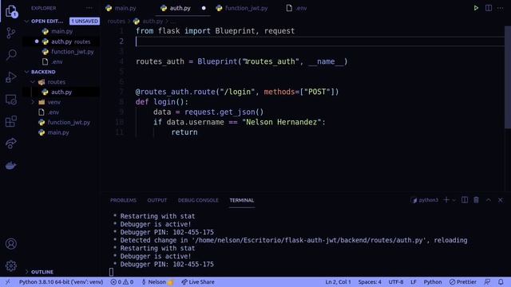Expand the venv folder

(x=33, y=102)
